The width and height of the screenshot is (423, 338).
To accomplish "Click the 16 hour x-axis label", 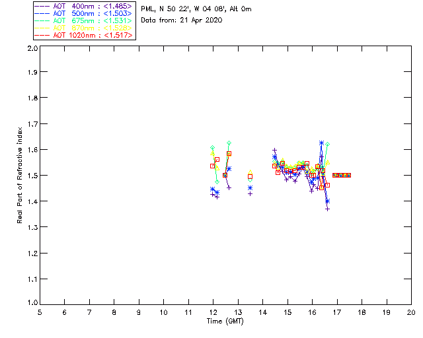I will [x=312, y=312].
